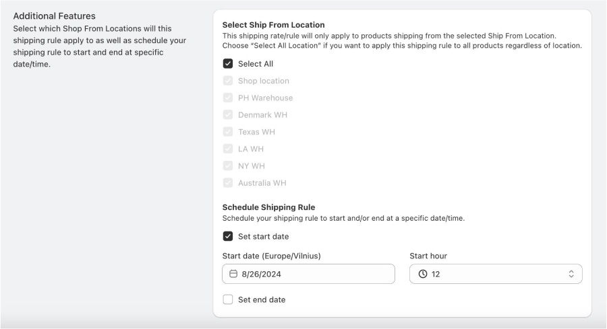Click the Select Ship From Location heading
This screenshot has width=607, height=329.
[x=273, y=25]
